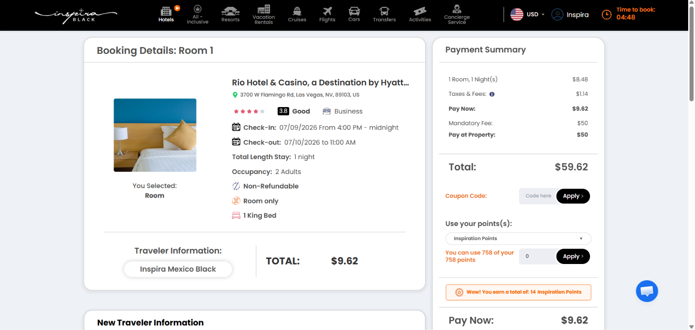This screenshot has width=695, height=330.
Task: Click the 'Pay at Property' $50 amount
Action: coord(582,135)
